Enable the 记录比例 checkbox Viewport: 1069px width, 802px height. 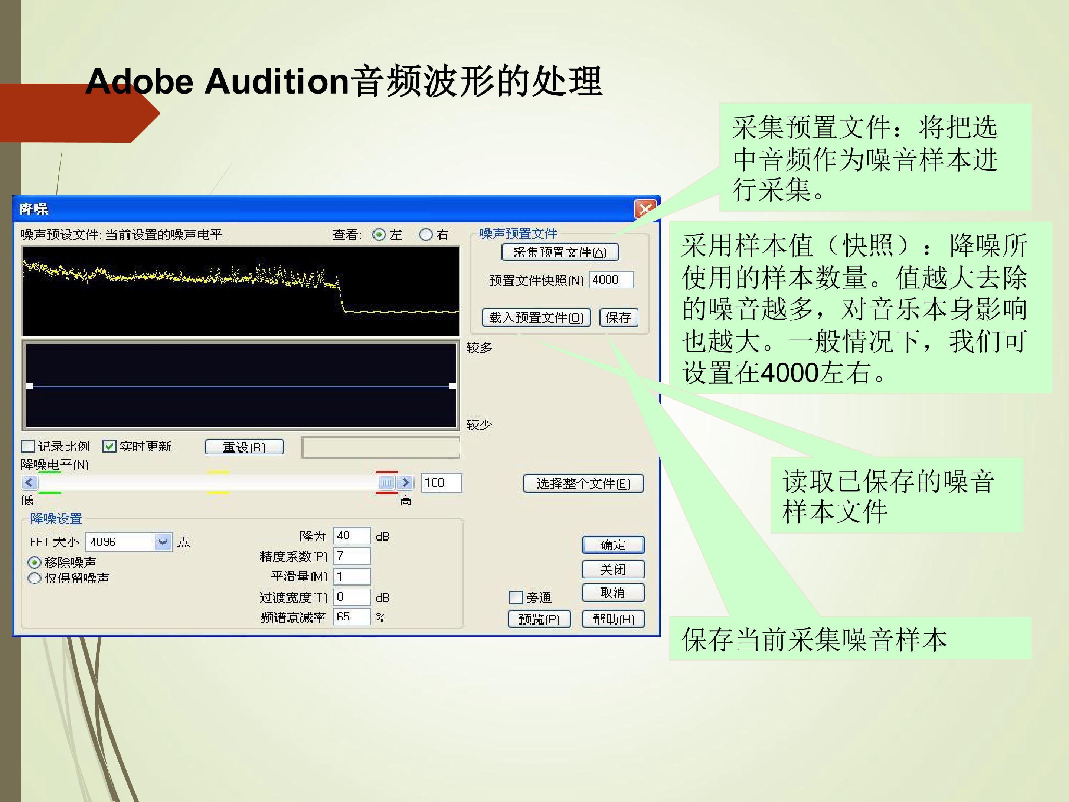tap(29, 446)
